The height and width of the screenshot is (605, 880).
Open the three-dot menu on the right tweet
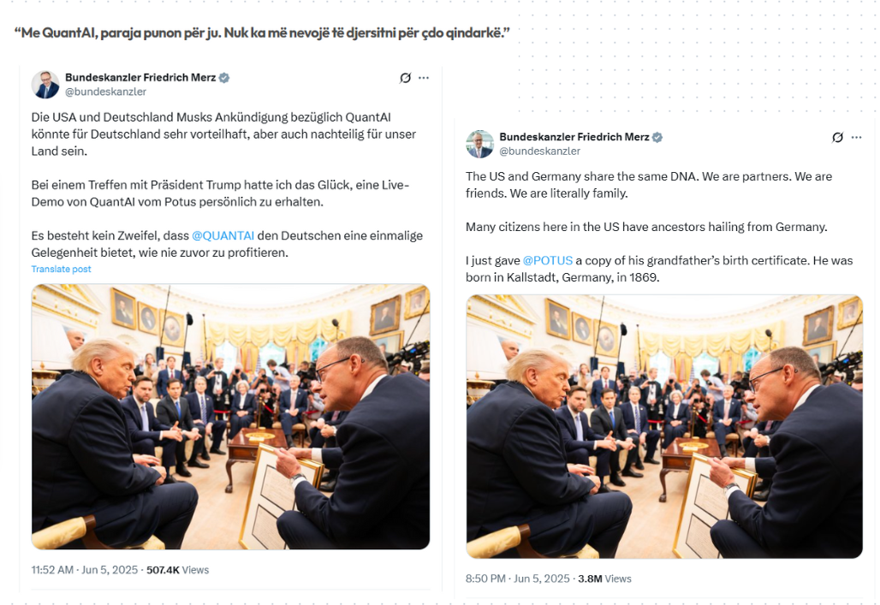(x=856, y=138)
